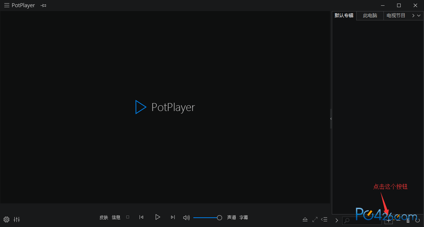This screenshot has width=424, height=227.
Task: Toggle the playlist panel list icon
Action: point(324,219)
